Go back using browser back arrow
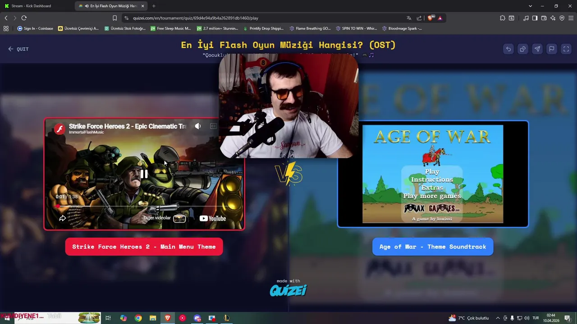577x324 pixels. click(6, 18)
